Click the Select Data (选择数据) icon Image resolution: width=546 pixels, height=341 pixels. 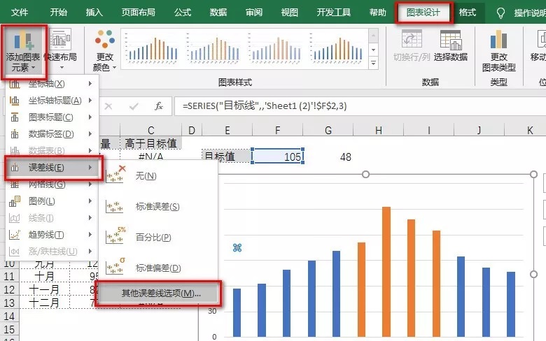pyautogui.click(x=450, y=40)
